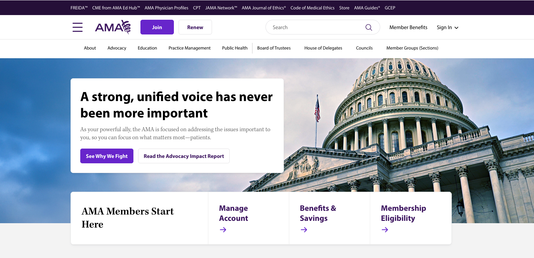This screenshot has height=258, width=534.
Task: Open the Practice Management menu item
Action: coord(190,48)
